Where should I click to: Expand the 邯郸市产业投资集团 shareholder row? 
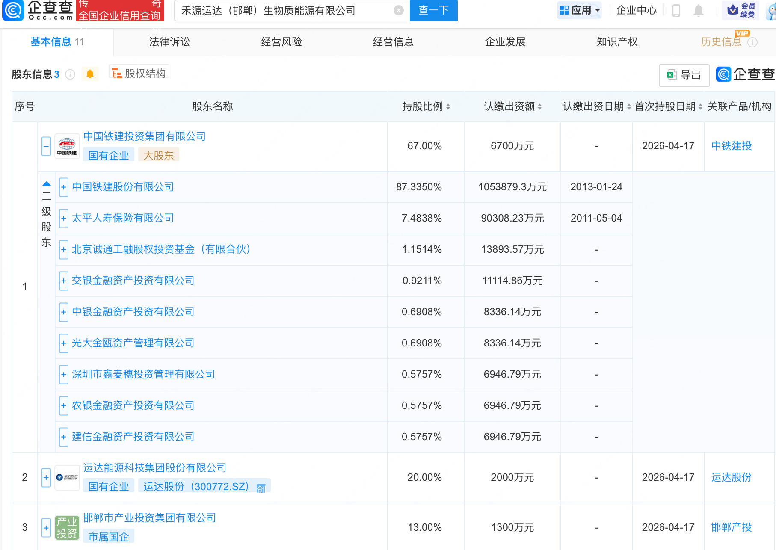point(46,527)
